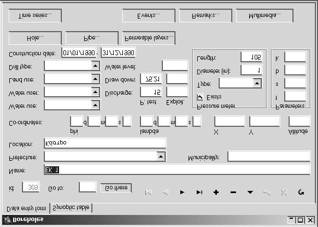Delete record with minus icon
The image size is (318, 227).
click(x=233, y=192)
